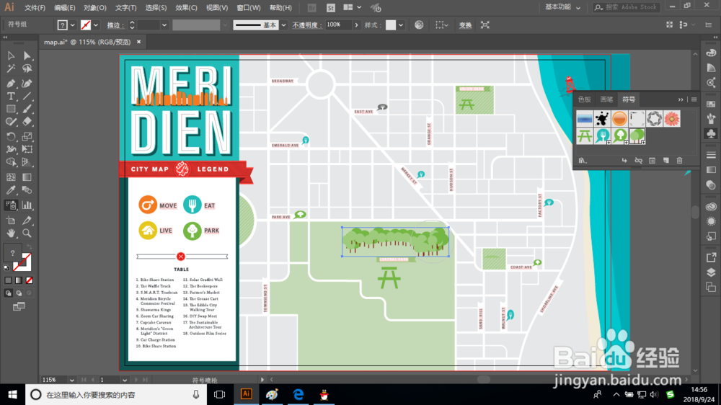Toggle draw behind mode icon
The height and width of the screenshot is (405, 721).
click(19, 293)
